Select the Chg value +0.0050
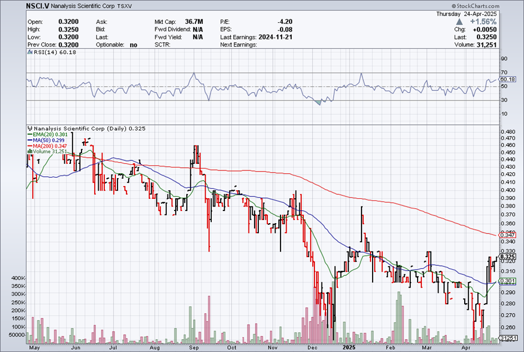524x352 pixels. click(x=485, y=29)
